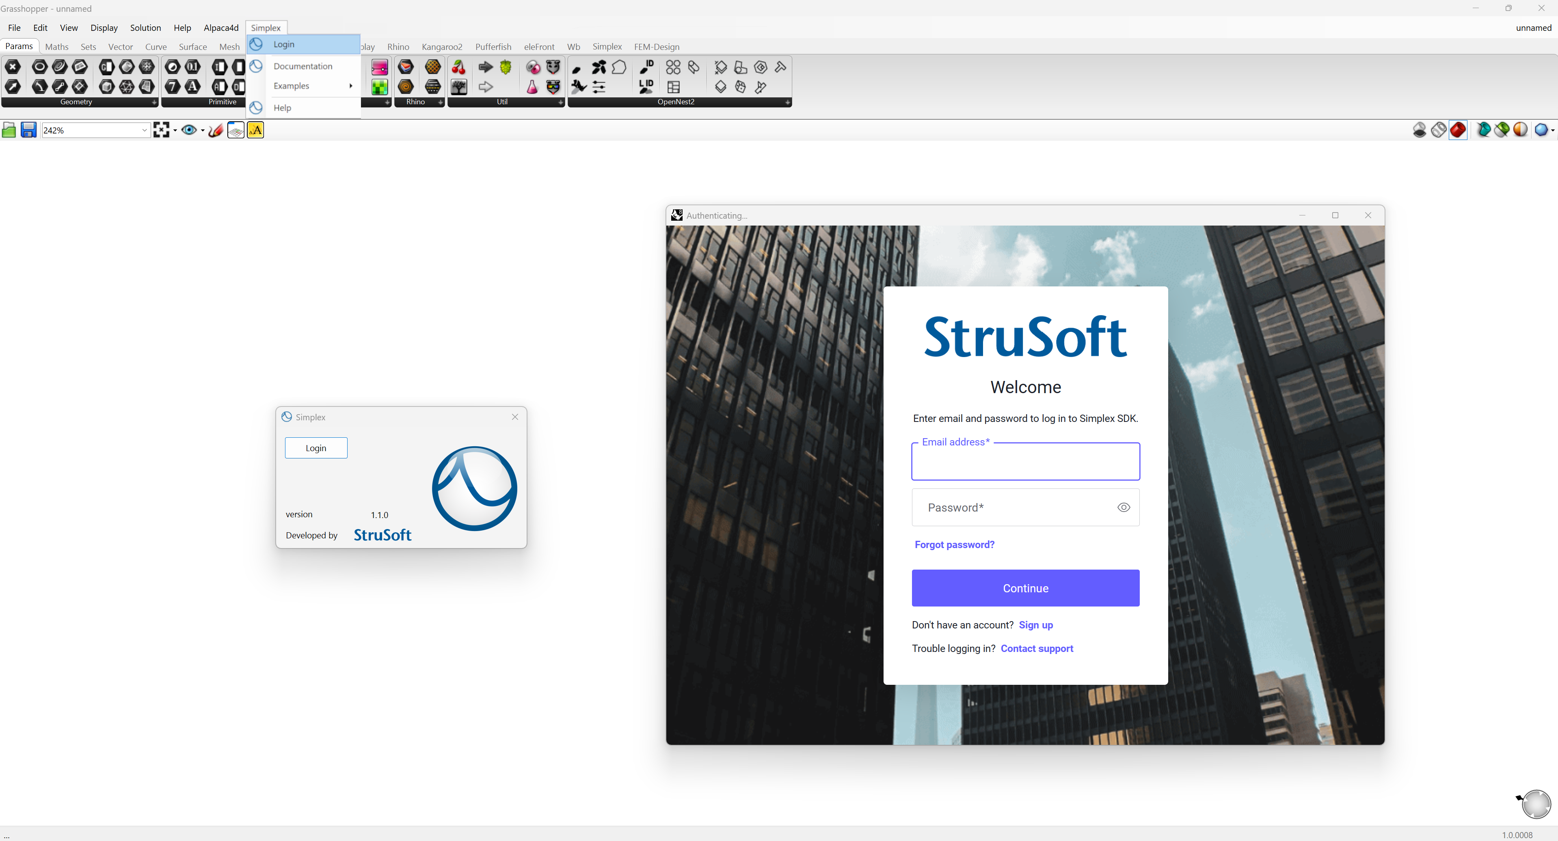The height and width of the screenshot is (841, 1558).
Task: Open the Forgot password link
Action: (954, 544)
